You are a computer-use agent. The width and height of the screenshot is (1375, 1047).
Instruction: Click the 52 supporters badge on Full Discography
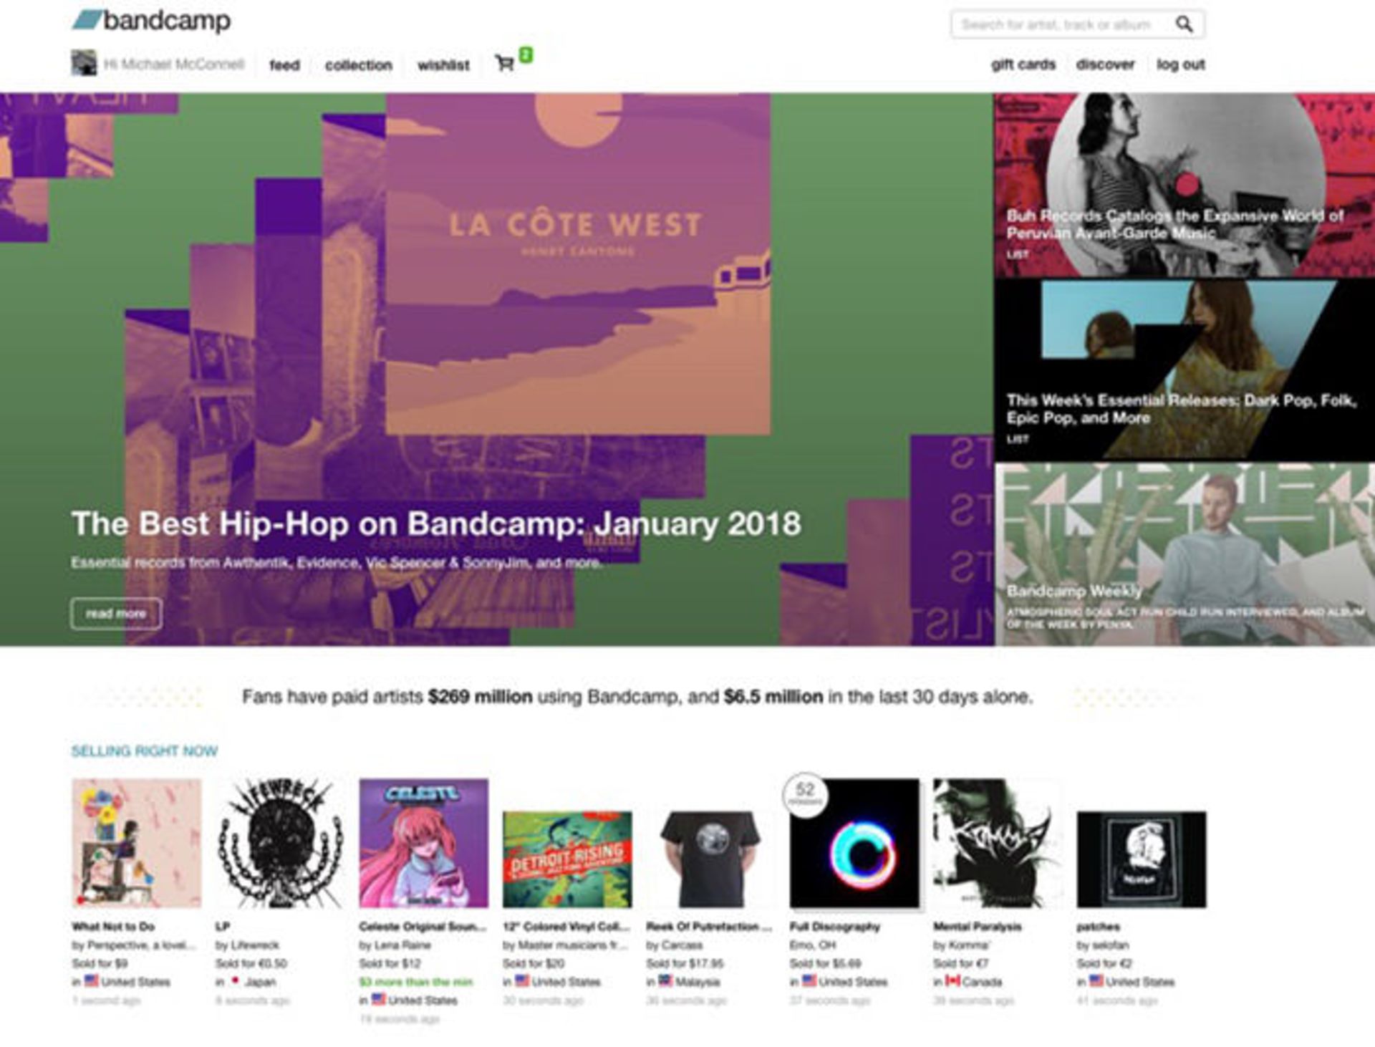(805, 793)
